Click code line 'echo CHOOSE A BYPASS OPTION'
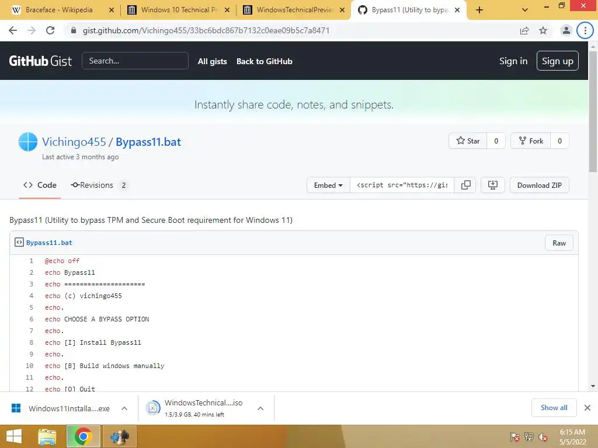The image size is (598, 448). 97,319
